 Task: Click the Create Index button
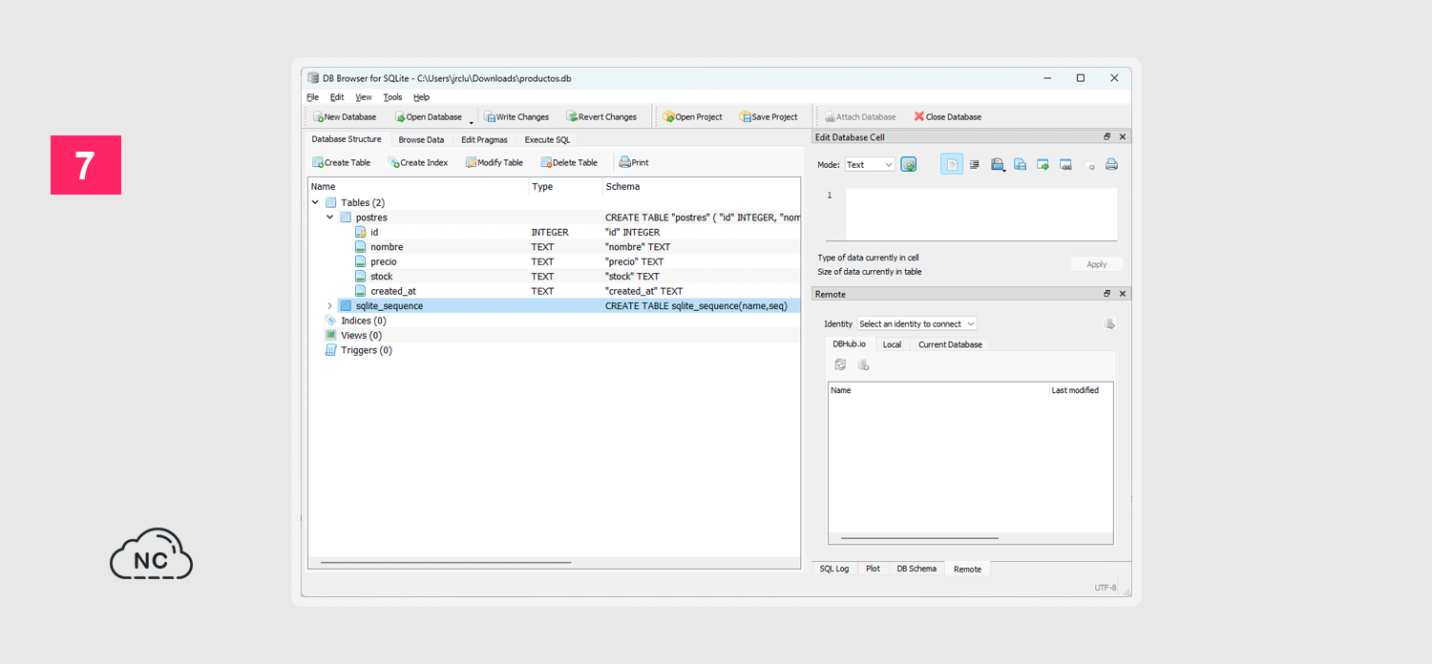point(418,162)
